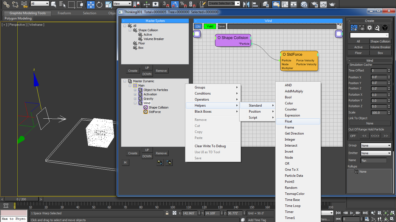Toggle the ON button in Wind panel
Viewport: 396px width, 222px height.
pyautogui.click(x=198, y=26)
